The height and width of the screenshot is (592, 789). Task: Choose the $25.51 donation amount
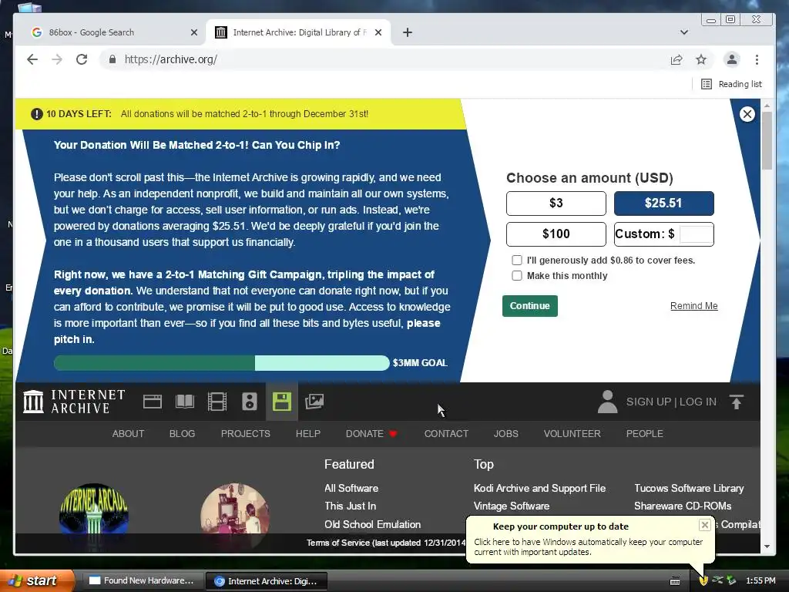tap(663, 203)
